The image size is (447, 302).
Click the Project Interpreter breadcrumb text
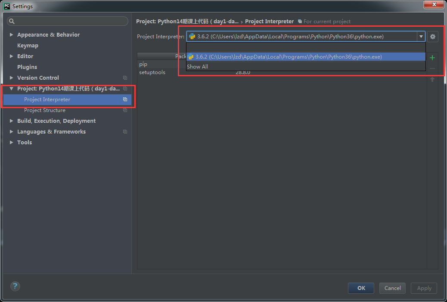(270, 22)
